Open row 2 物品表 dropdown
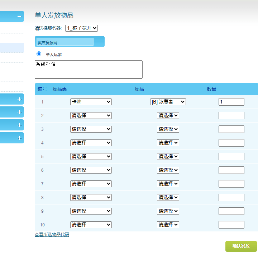 point(91,115)
